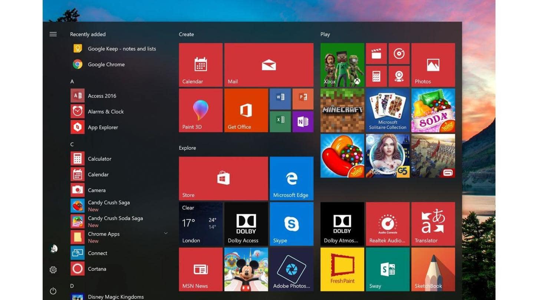Launch the Translator tile
The image size is (534, 300).
click(x=433, y=224)
